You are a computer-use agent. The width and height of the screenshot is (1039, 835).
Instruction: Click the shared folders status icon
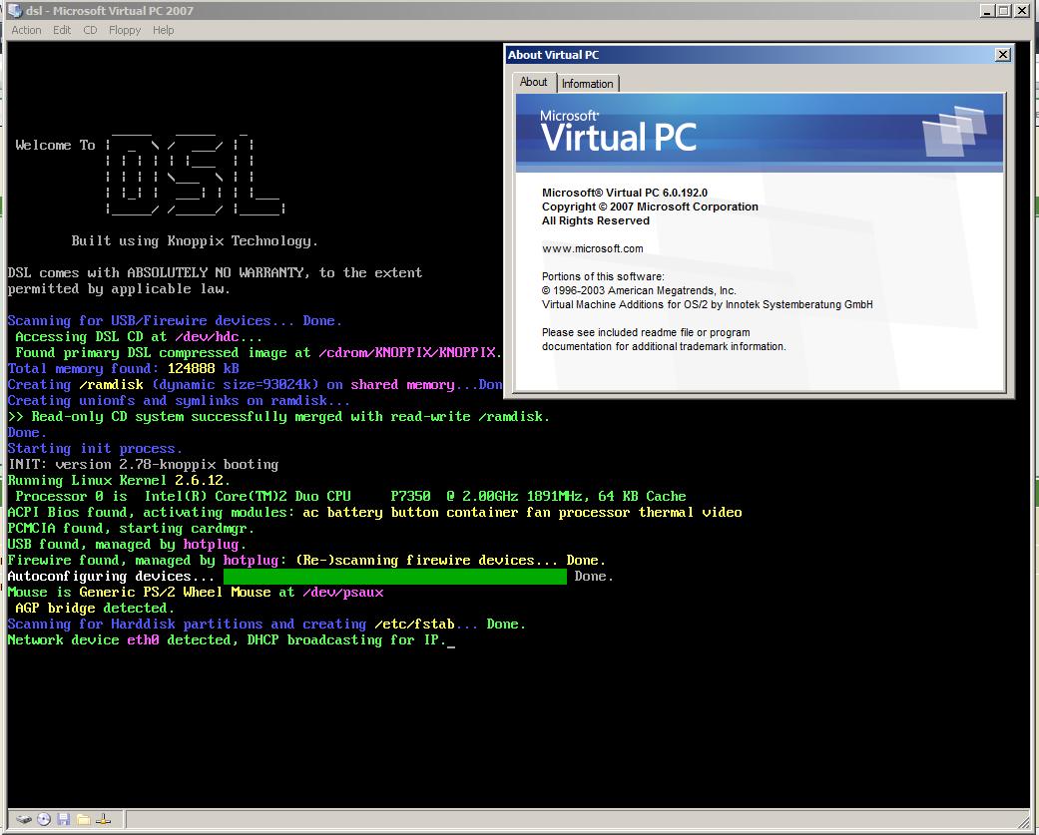coord(84,819)
